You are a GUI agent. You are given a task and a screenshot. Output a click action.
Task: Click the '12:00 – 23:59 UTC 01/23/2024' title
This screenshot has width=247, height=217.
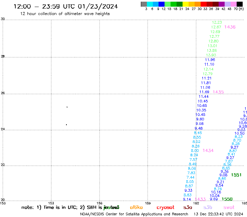[66, 7]
